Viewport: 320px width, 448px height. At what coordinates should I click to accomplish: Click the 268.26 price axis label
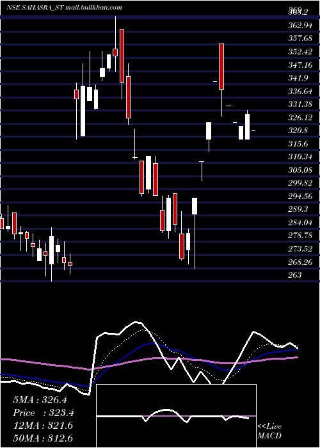tap(301, 262)
